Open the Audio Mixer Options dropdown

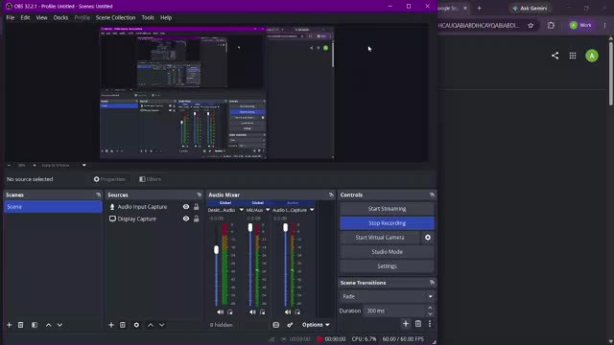point(316,325)
